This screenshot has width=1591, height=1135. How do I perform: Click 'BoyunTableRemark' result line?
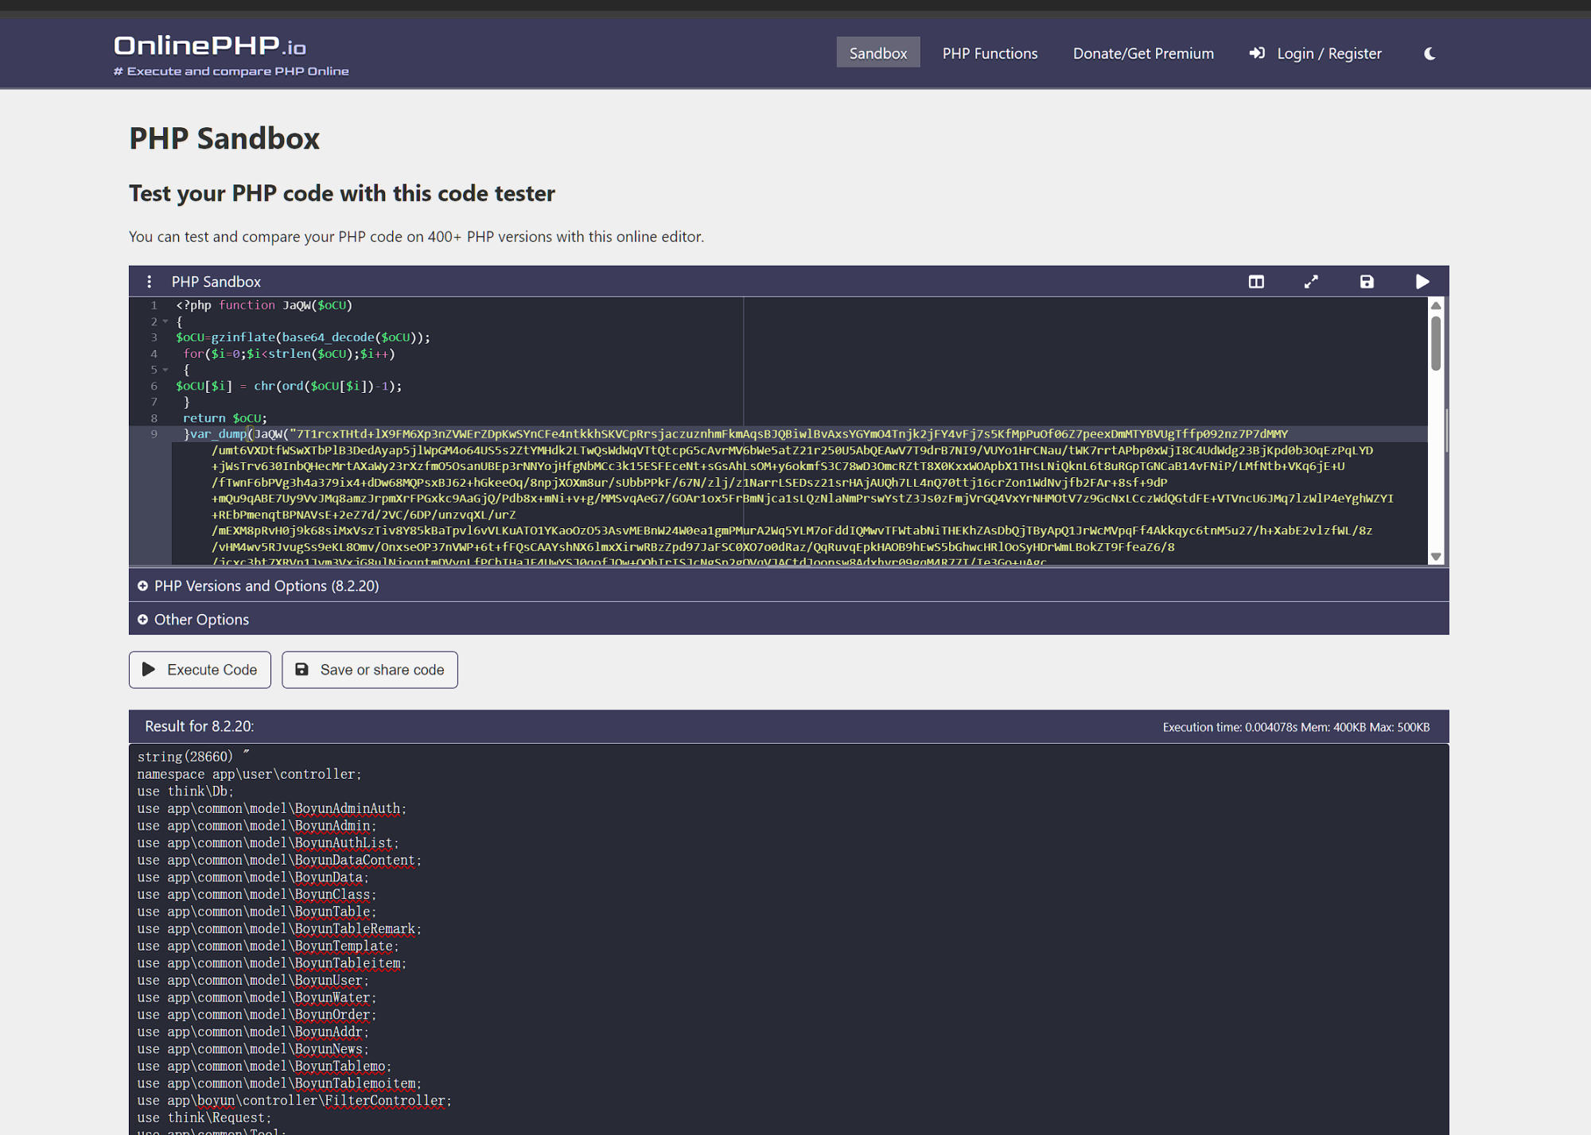(279, 929)
